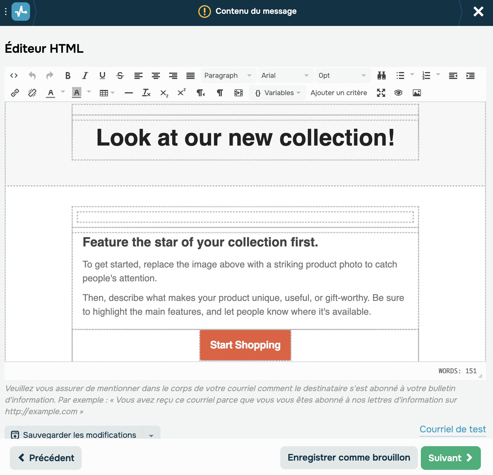Click the paragraph starting 'Then, describe'
This screenshot has width=493, height=475.
pos(243,305)
